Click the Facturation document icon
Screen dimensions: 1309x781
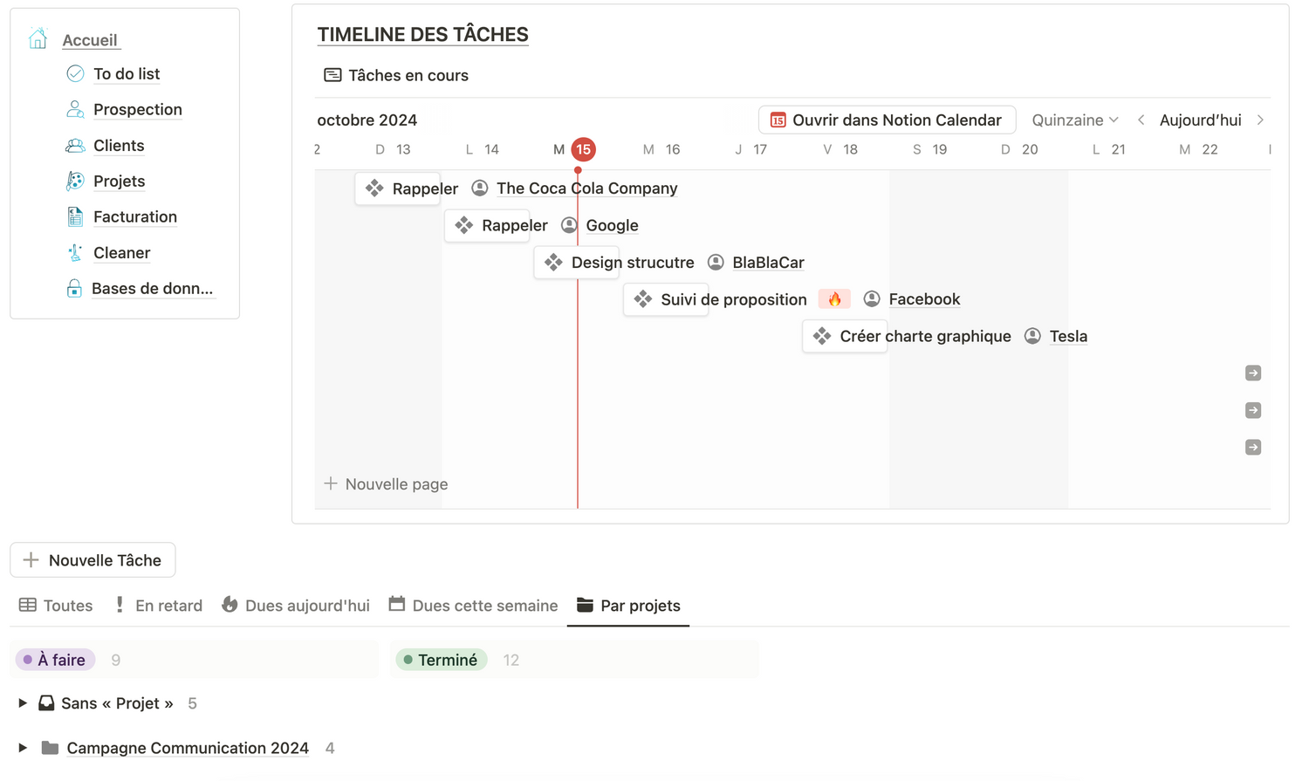click(x=75, y=216)
